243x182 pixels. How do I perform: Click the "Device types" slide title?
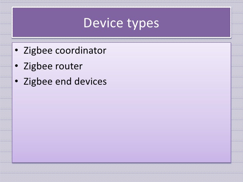tap(121, 23)
